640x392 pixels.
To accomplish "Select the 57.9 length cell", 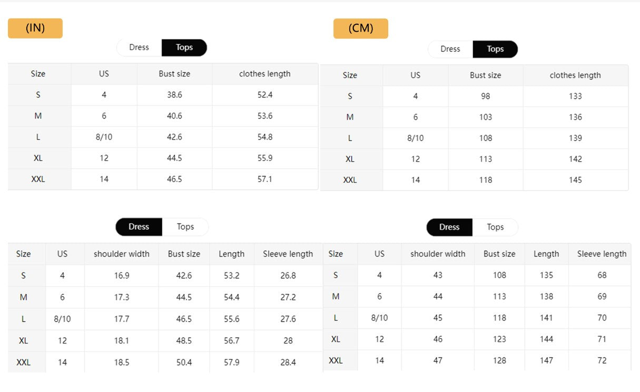I will click(x=232, y=362).
